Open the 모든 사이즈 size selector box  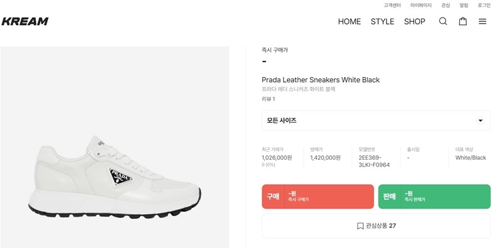click(376, 120)
